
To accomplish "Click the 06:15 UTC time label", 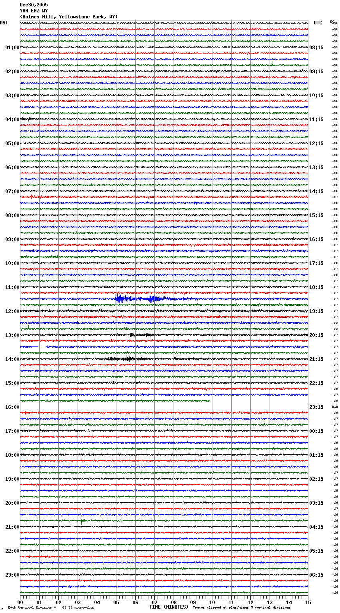I will pos(316,575).
